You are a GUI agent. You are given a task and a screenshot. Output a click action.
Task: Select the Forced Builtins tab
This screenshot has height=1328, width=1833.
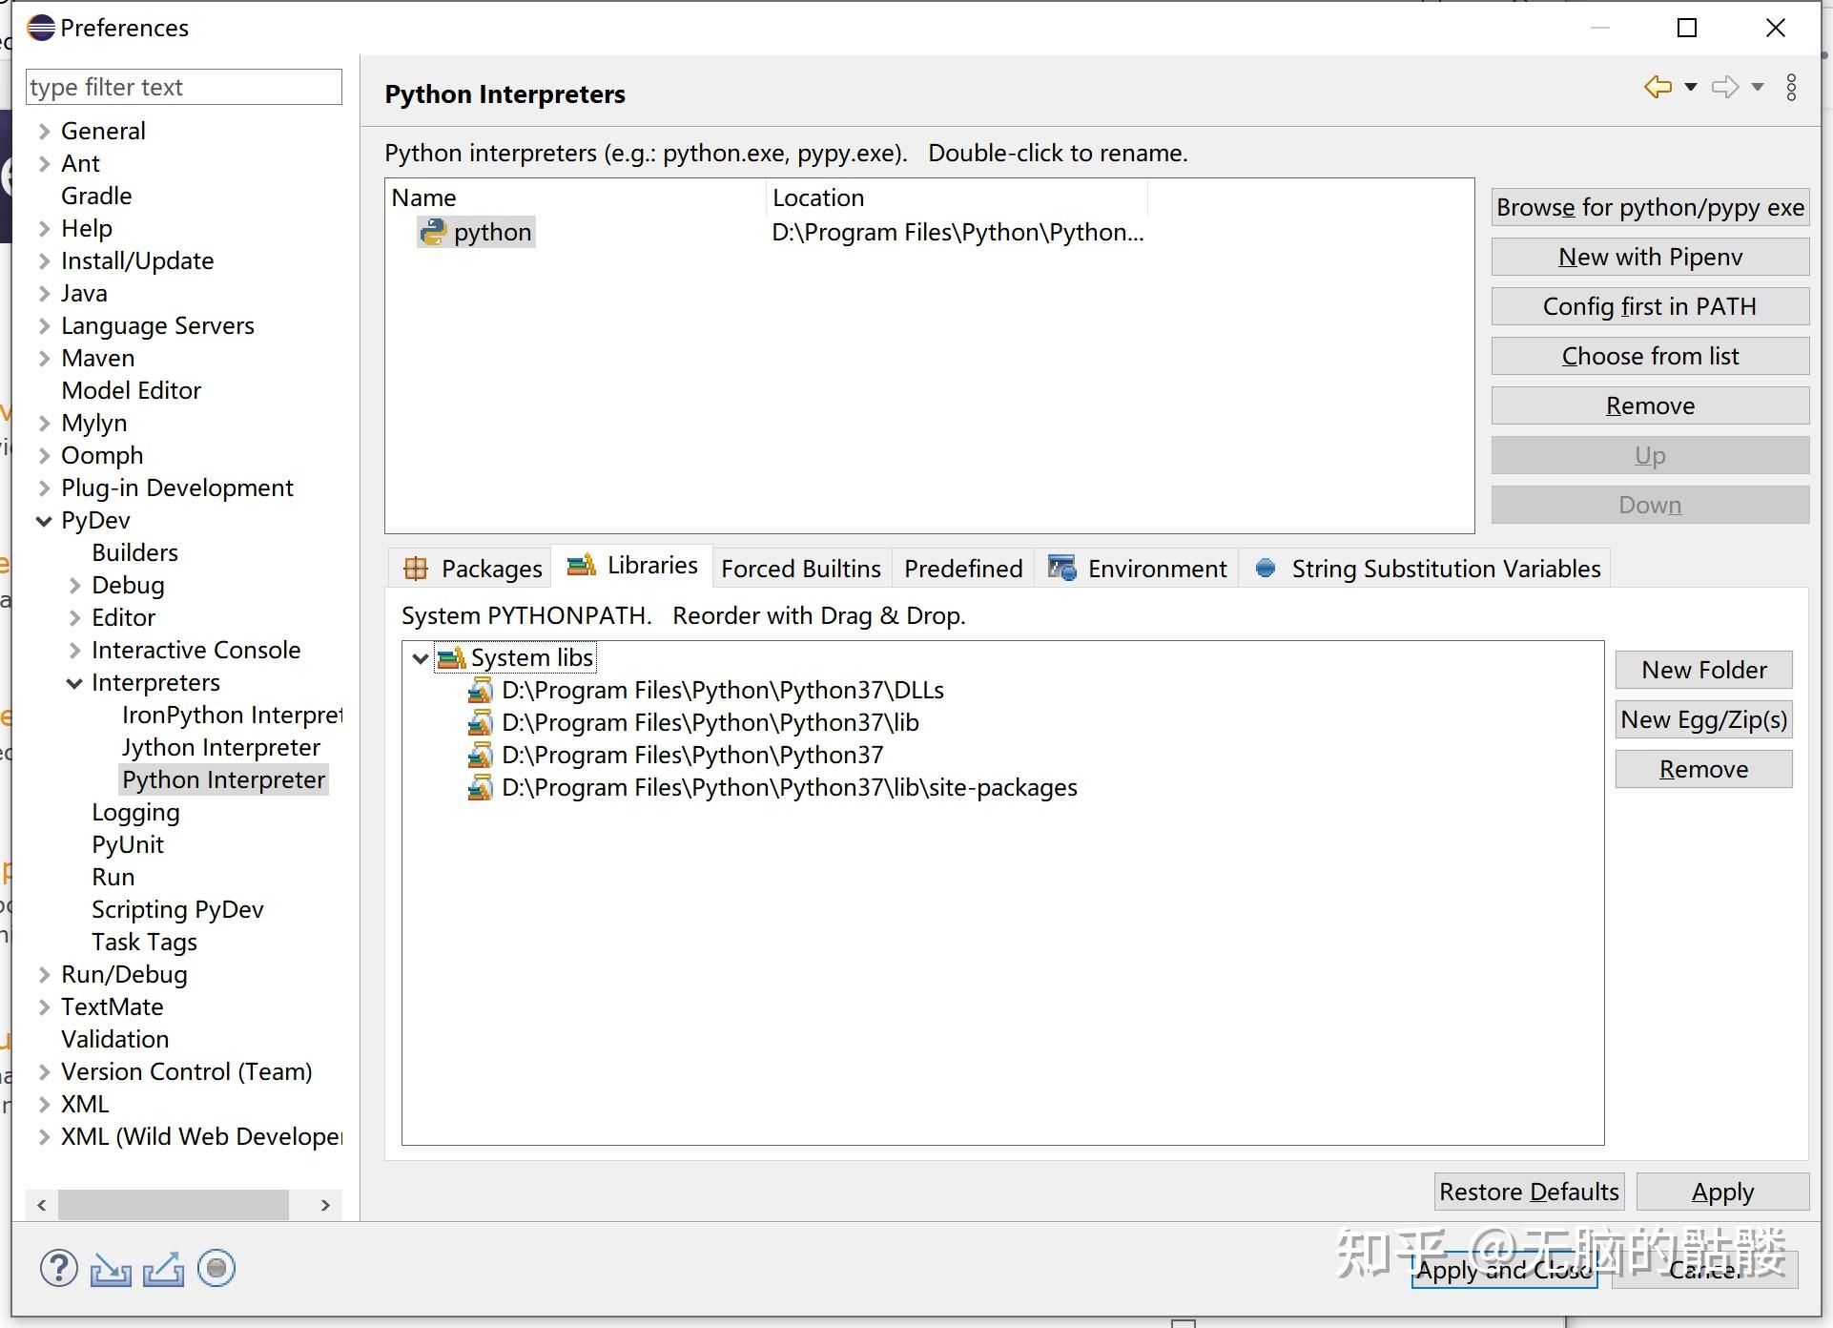tap(800, 569)
